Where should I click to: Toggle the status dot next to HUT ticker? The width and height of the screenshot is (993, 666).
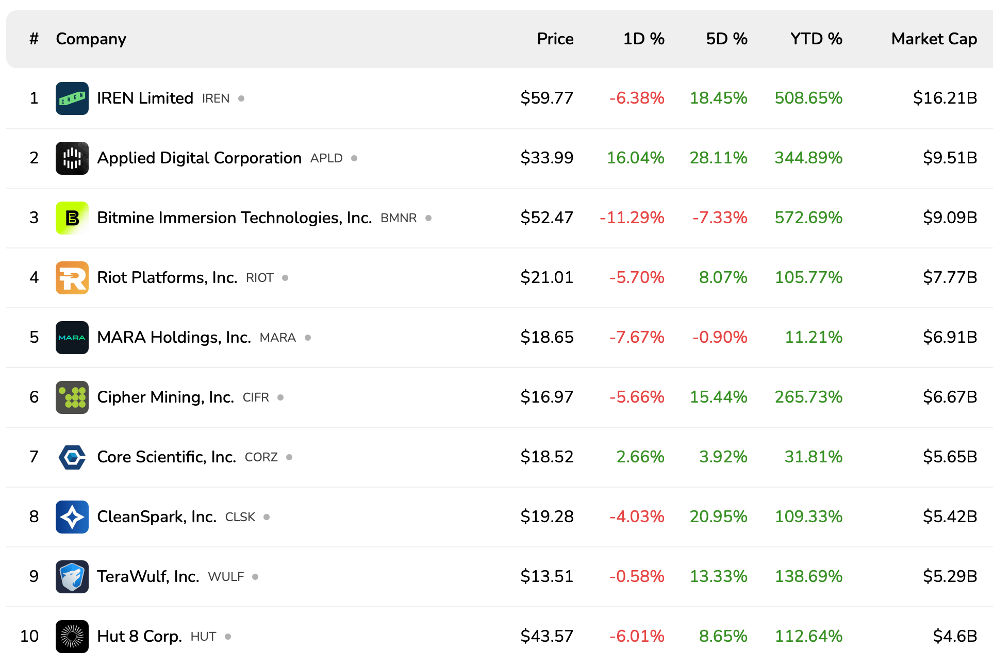coord(227,637)
